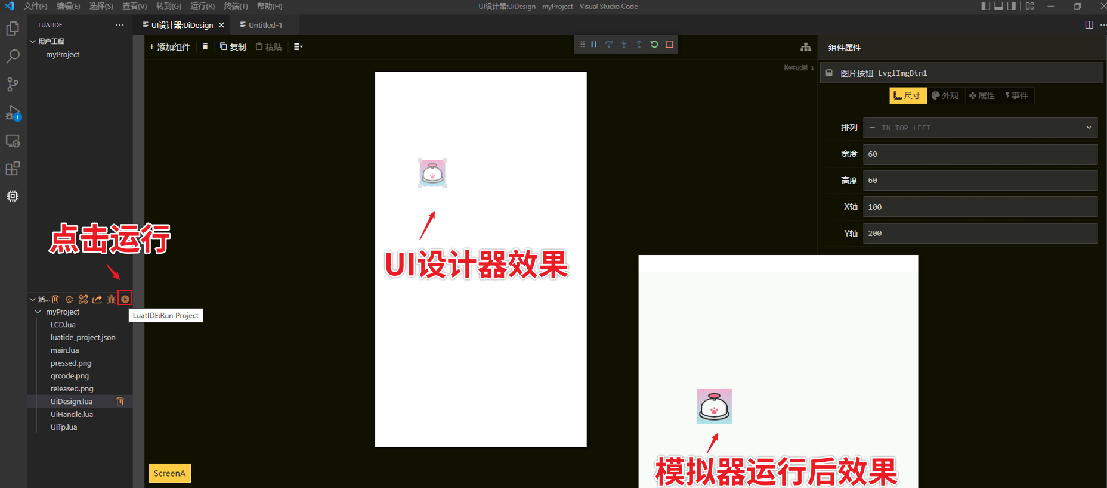Open the align menu dropdown in designer toolbar
This screenshot has height=488, width=1107.
(x=298, y=46)
